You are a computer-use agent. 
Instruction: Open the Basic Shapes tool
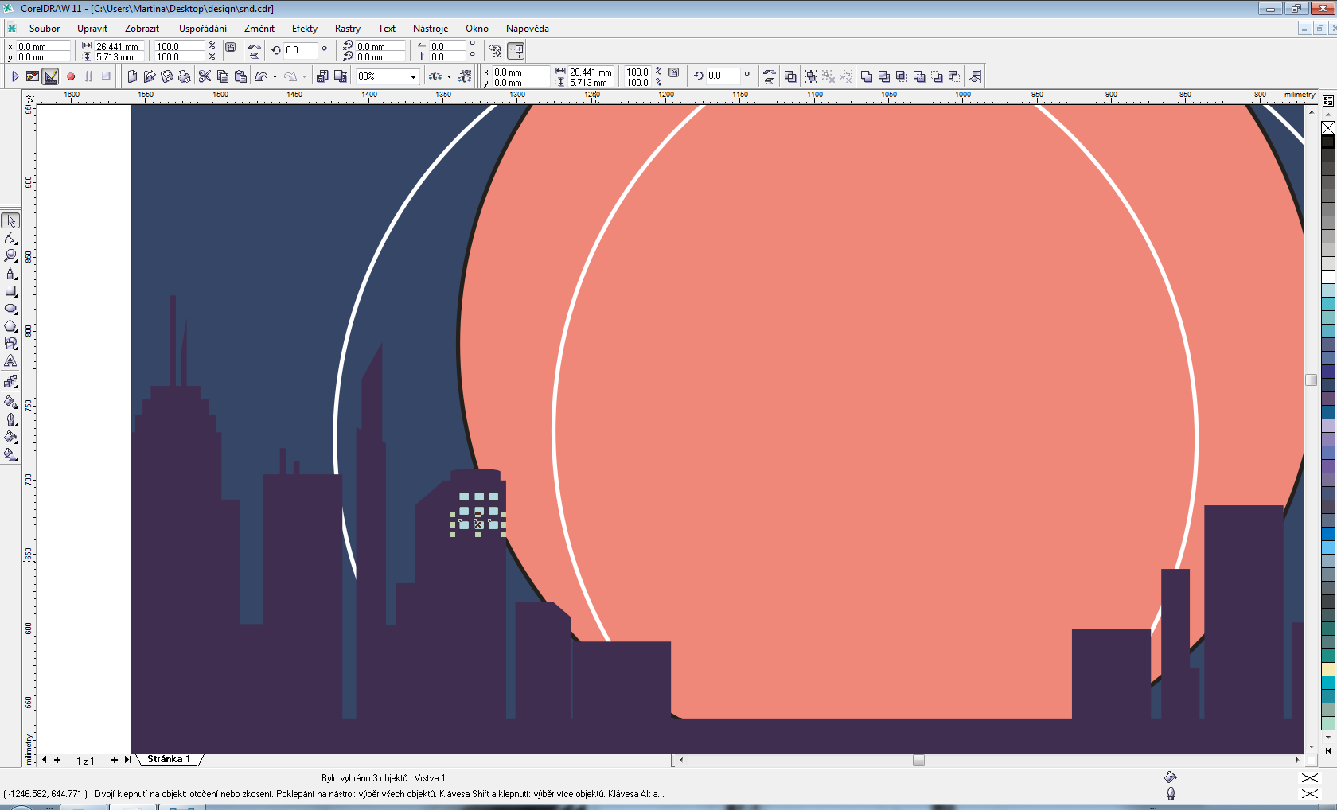click(11, 344)
